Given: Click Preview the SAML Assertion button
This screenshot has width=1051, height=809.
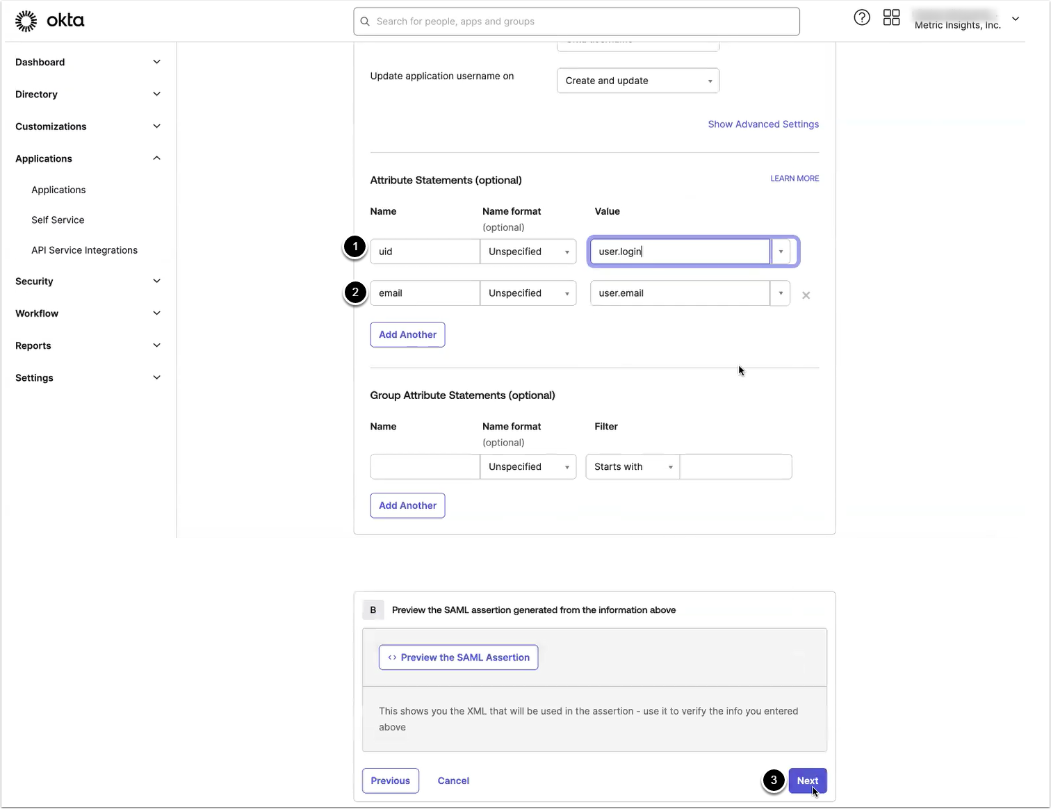Looking at the screenshot, I should coord(458,657).
